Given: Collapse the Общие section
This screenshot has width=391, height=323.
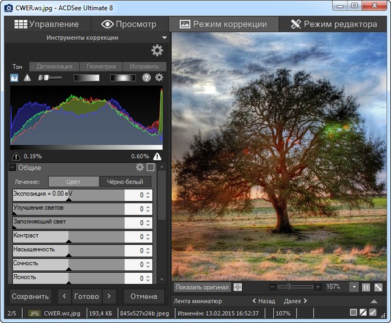Looking at the screenshot, I should (12, 168).
